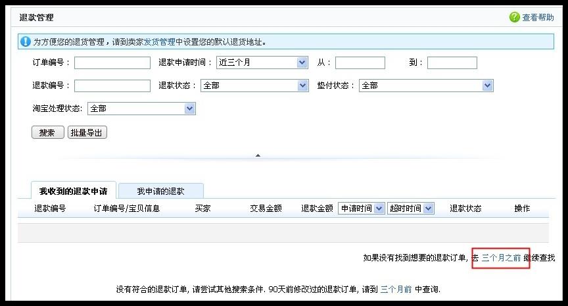Open the 查看帮助 help link
Image resolution: width=568 pixels, height=306 pixels.
coord(538,17)
